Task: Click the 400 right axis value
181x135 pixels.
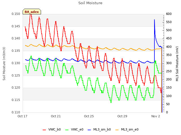Action: (x=169, y=47)
